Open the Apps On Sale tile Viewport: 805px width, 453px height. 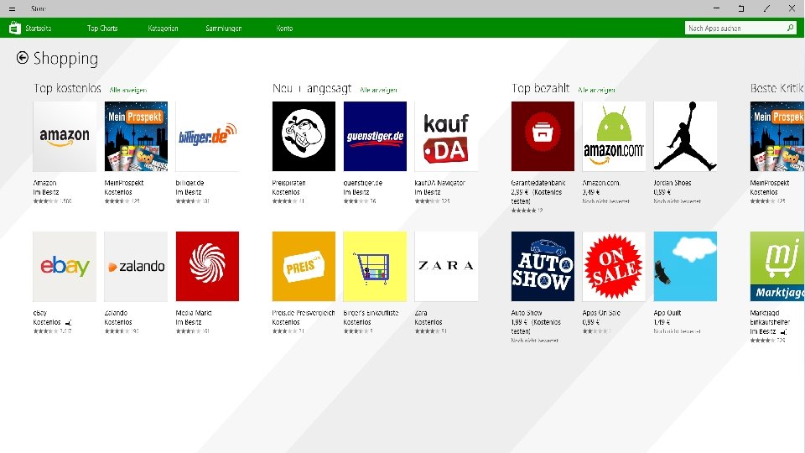tap(614, 266)
